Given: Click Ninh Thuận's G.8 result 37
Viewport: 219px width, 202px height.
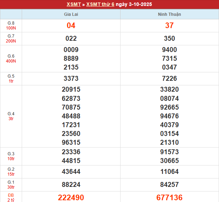Looking at the screenshot, I should pos(170,26).
